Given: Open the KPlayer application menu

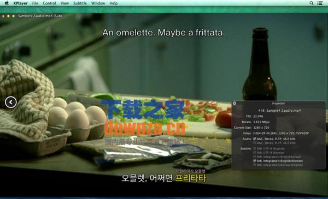Looking at the screenshot, I should (20, 3).
